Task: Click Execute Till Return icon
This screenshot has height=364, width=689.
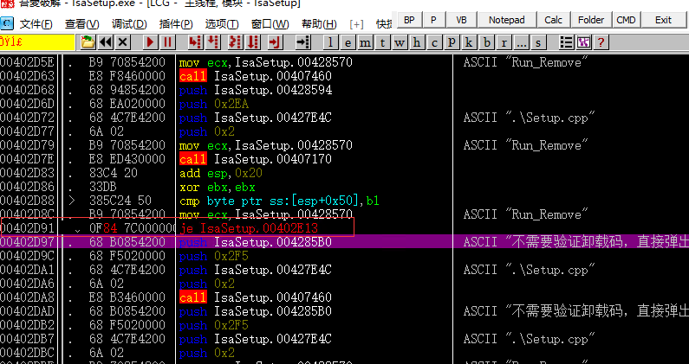Action: click(275, 42)
